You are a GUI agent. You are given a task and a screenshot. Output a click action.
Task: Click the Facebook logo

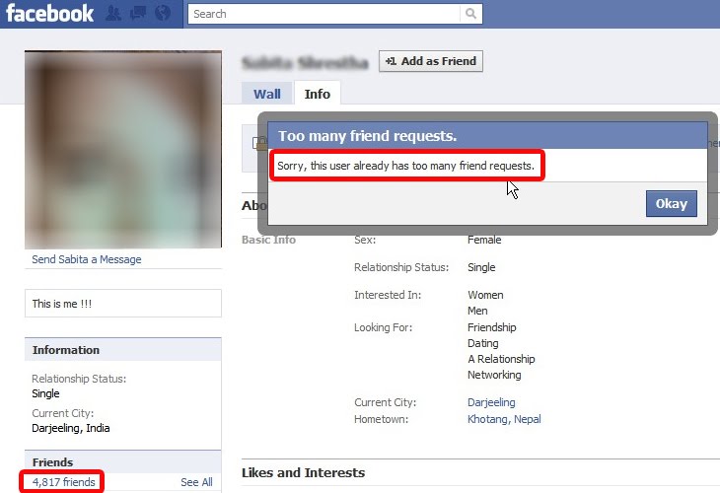pyautogui.click(x=49, y=14)
